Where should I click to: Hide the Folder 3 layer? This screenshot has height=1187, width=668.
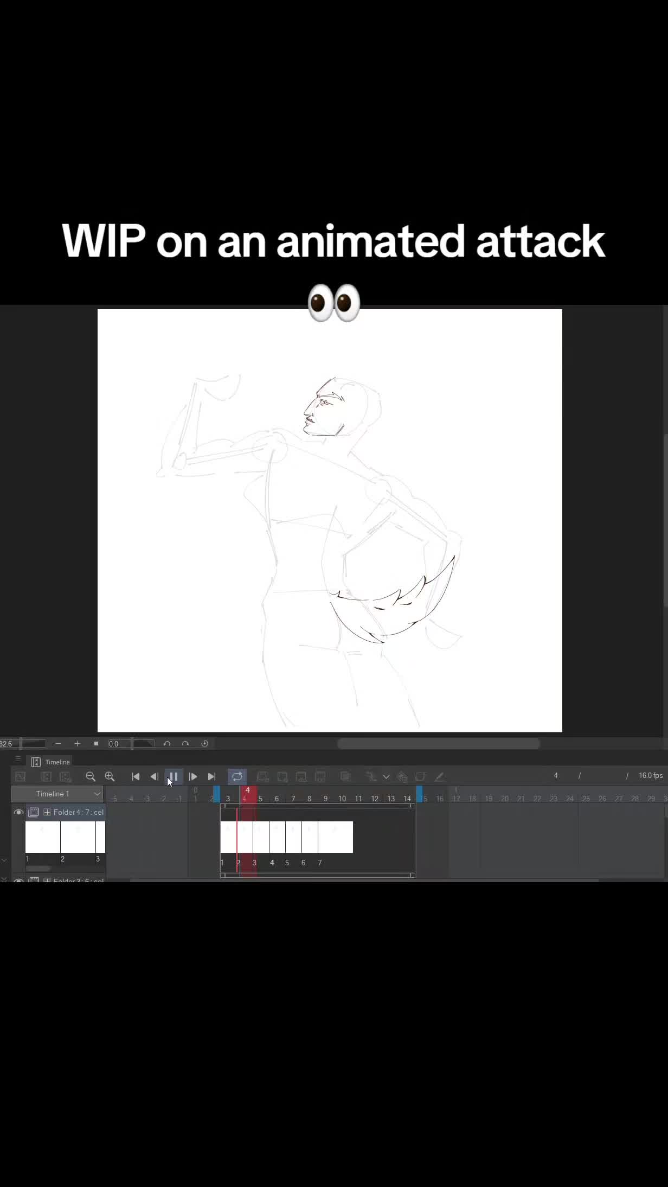tap(18, 879)
